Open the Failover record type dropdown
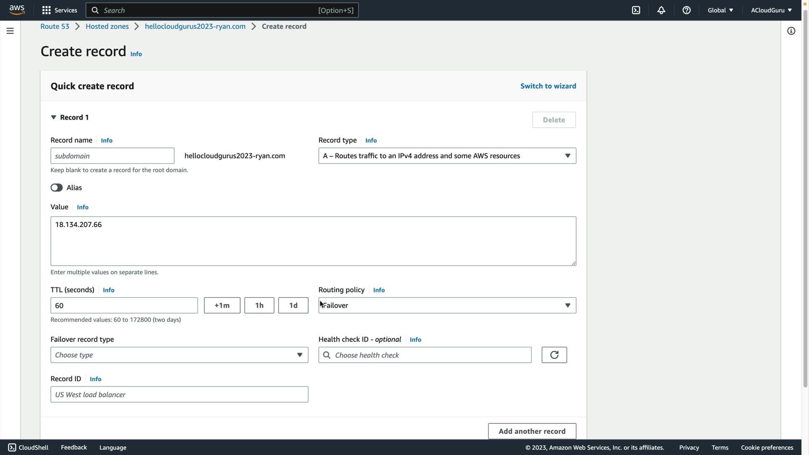 point(179,355)
